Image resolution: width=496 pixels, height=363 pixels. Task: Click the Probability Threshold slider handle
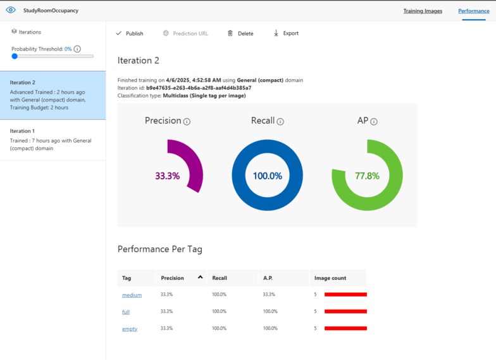pos(14,56)
